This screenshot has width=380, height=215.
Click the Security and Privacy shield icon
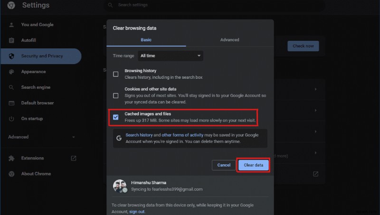(x=11, y=56)
